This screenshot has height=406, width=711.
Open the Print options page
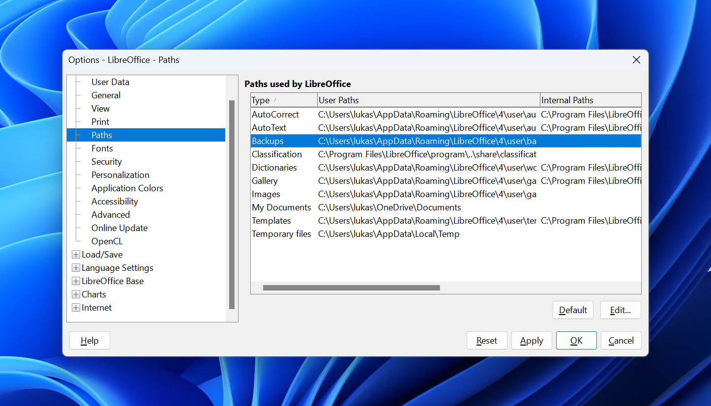[100, 122]
